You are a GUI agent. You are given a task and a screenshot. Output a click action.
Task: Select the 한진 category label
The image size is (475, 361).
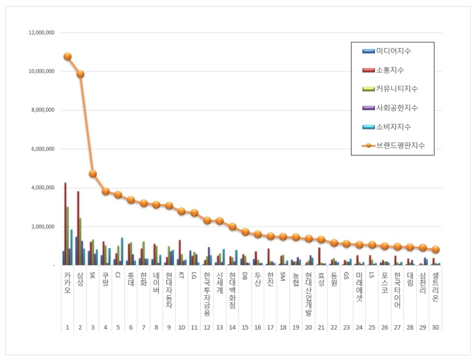[x=270, y=279]
